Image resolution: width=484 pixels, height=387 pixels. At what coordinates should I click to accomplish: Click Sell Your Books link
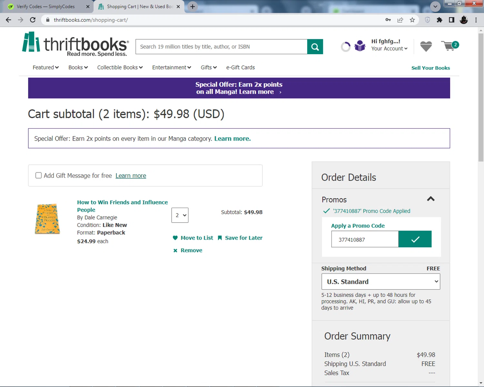point(430,68)
